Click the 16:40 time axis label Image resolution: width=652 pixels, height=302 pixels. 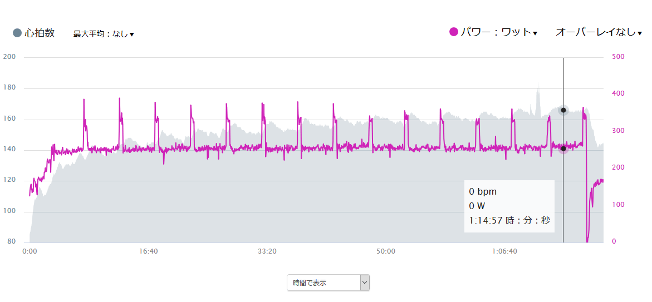[x=149, y=251]
